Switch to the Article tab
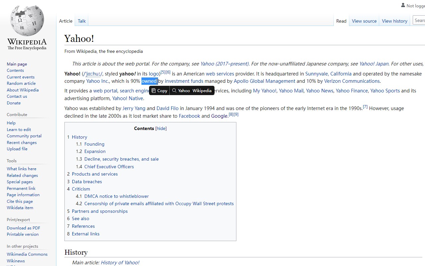 tap(66, 21)
